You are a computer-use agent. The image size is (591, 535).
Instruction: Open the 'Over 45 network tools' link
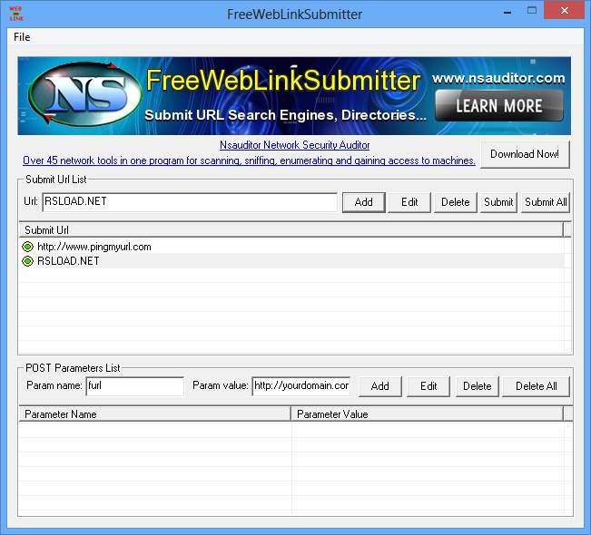point(249,160)
